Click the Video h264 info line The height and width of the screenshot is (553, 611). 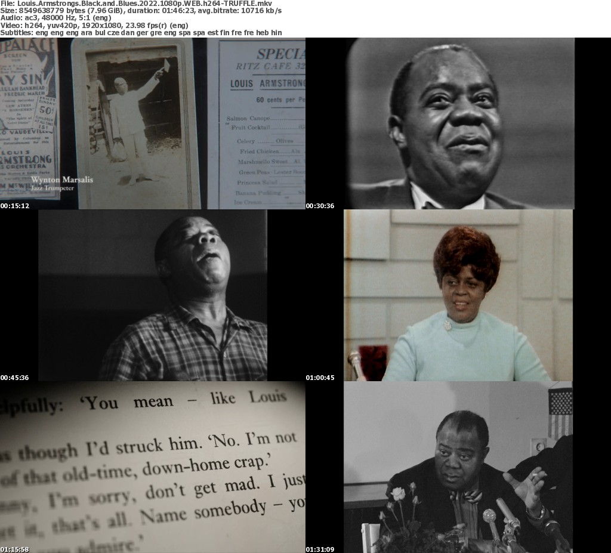(94, 25)
